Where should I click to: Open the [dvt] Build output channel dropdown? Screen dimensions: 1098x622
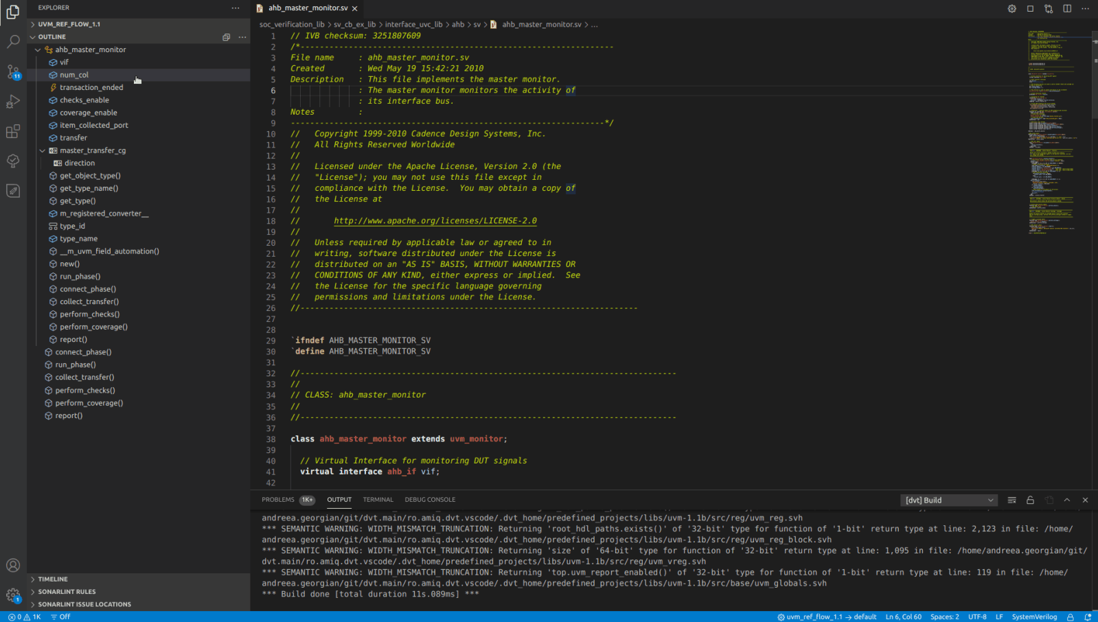949,500
